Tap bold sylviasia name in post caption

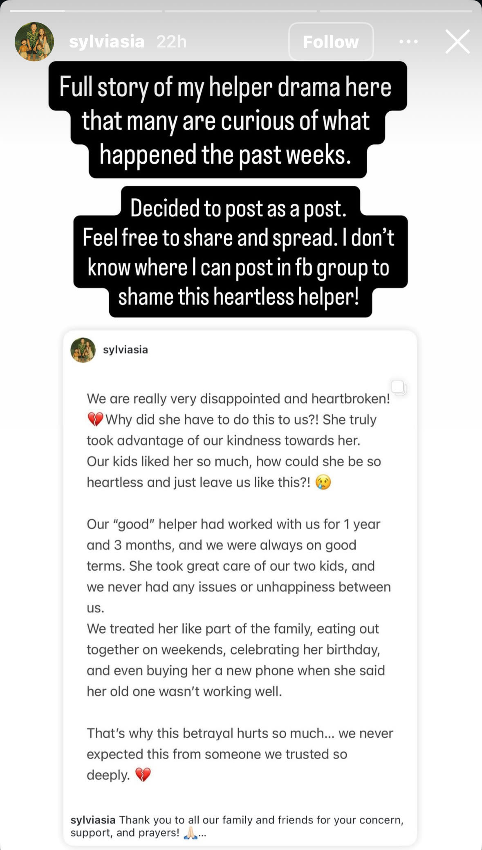(x=93, y=820)
